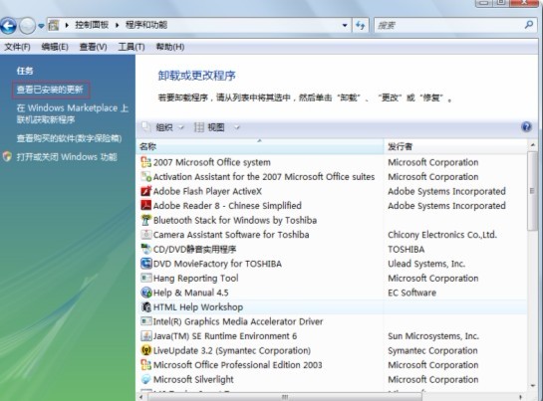Expand the 视图 views dropdown arrow
The image size is (543, 401).
[237, 127]
